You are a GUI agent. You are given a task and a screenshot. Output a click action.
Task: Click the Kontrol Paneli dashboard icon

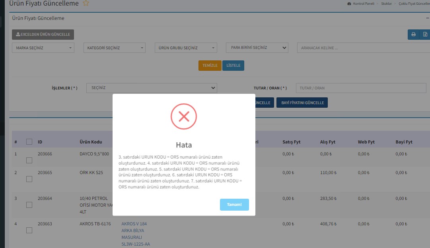click(x=349, y=4)
